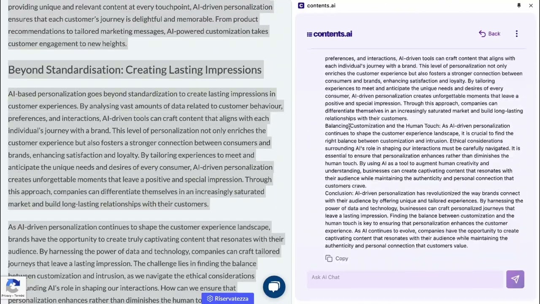Open the Riservatezza privacy settings
The width and height of the screenshot is (540, 304).
(x=228, y=299)
